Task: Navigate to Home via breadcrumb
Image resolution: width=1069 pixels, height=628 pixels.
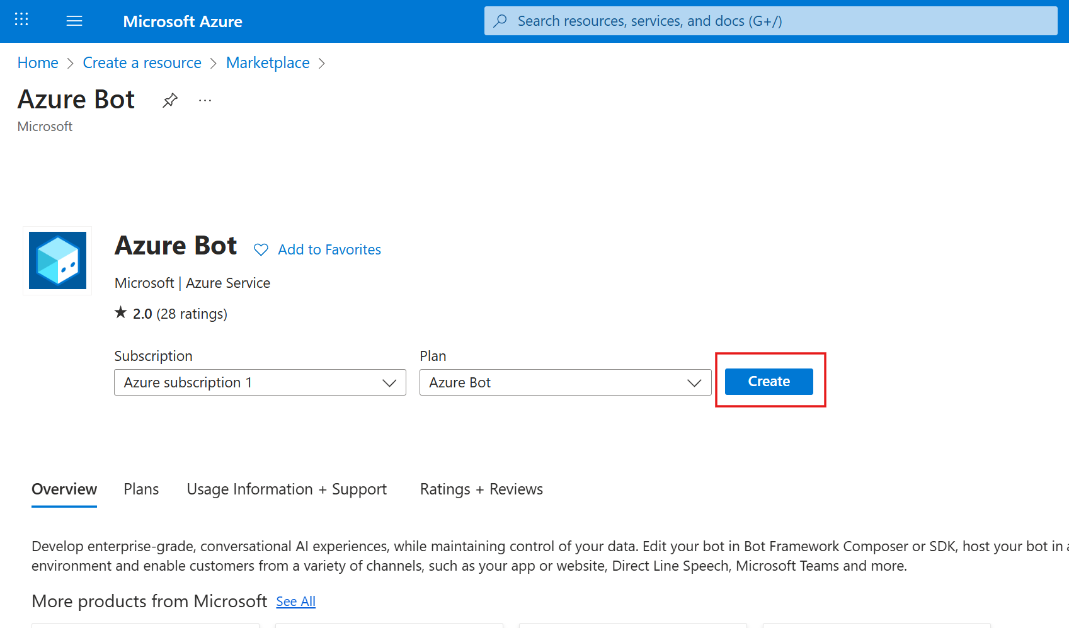Action: point(37,62)
